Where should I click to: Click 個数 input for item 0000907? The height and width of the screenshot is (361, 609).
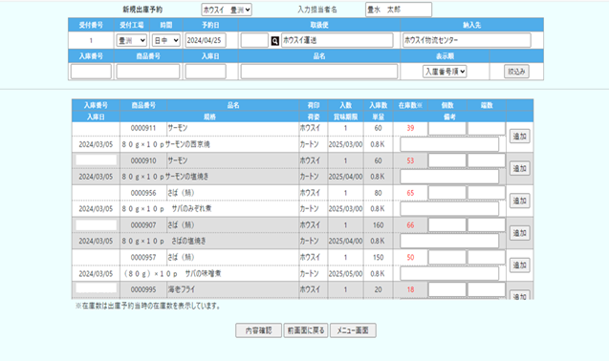pos(447,225)
